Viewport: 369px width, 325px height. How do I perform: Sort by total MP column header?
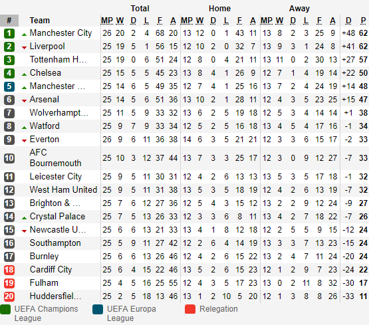tap(107, 21)
